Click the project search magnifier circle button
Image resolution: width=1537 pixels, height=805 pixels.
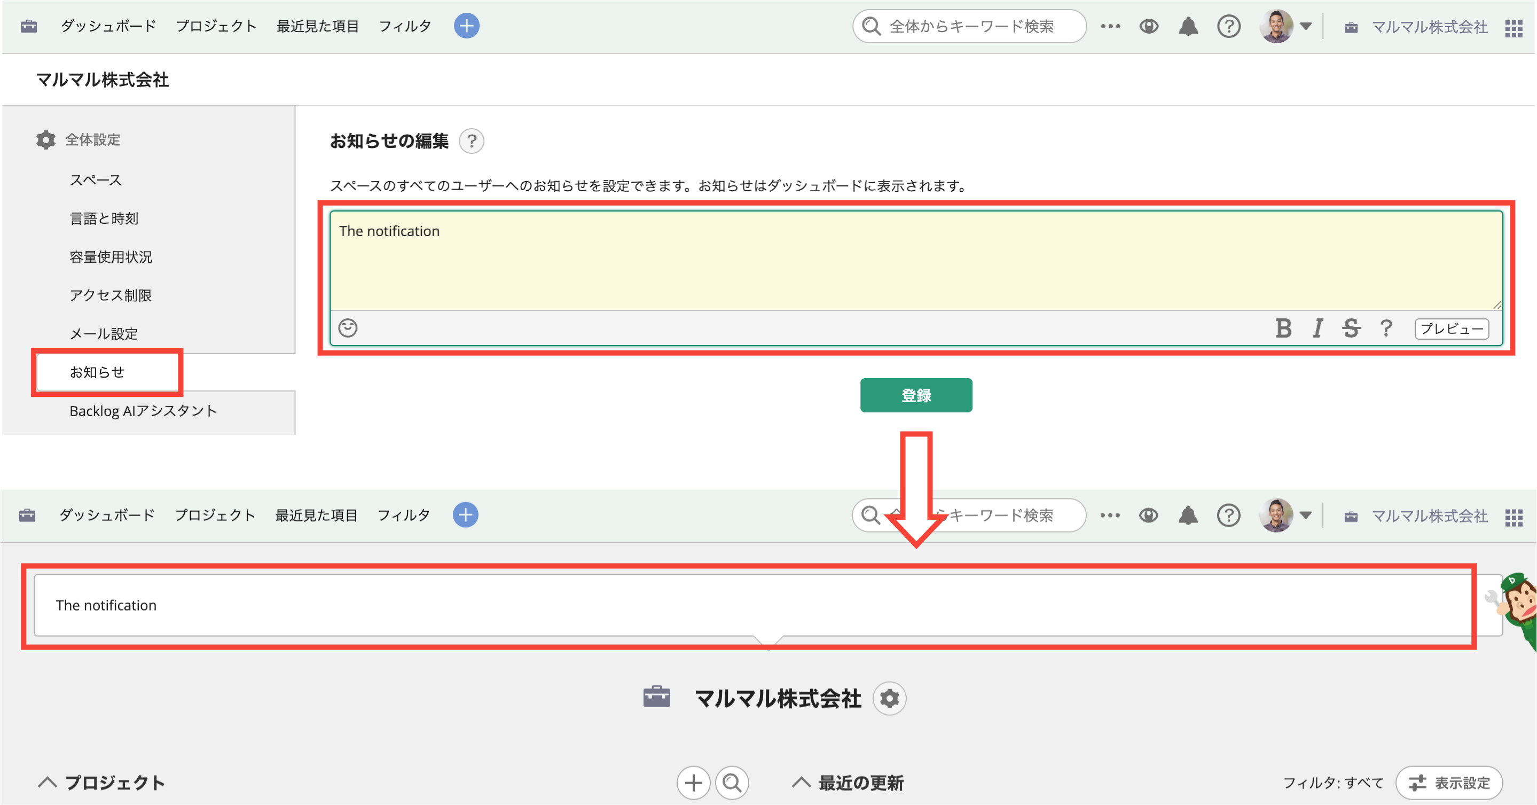732,783
